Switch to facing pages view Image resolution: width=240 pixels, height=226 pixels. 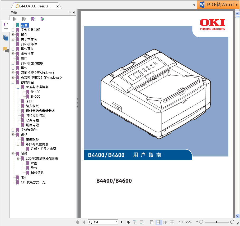point(165,222)
